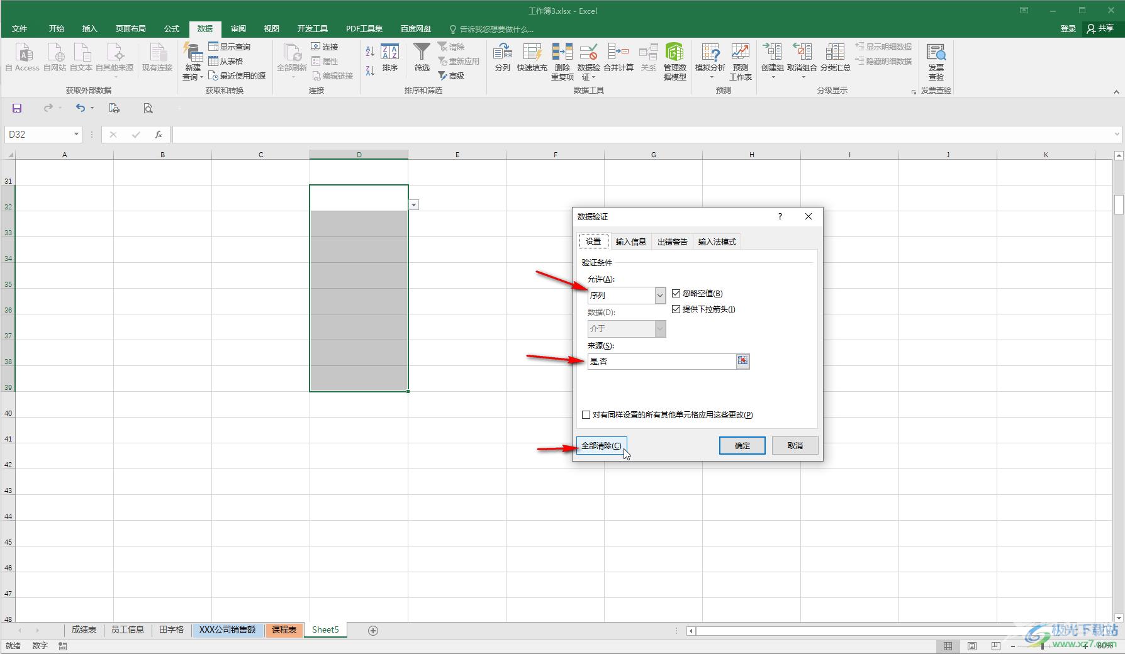Click 高级 (Advanced) filter
The width and height of the screenshot is (1125, 654).
click(x=451, y=75)
